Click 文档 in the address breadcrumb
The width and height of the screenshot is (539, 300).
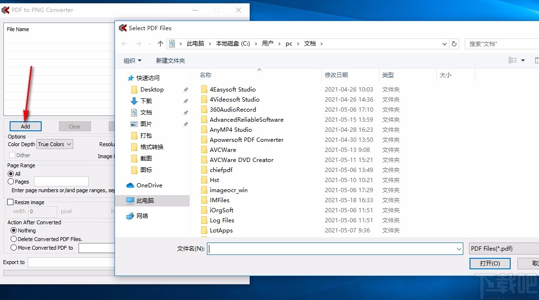pyautogui.click(x=310, y=43)
